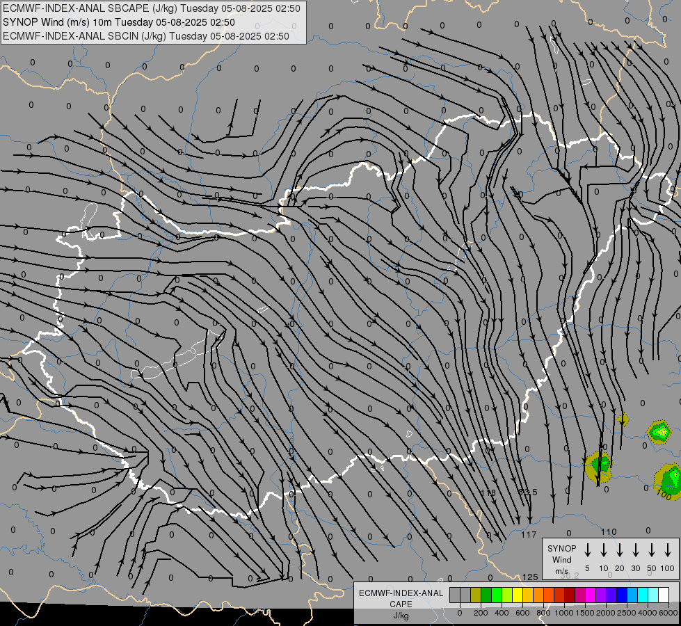Click the 600 tick label on CAPE legend
This screenshot has width=681, height=626.
pyautogui.click(x=522, y=613)
